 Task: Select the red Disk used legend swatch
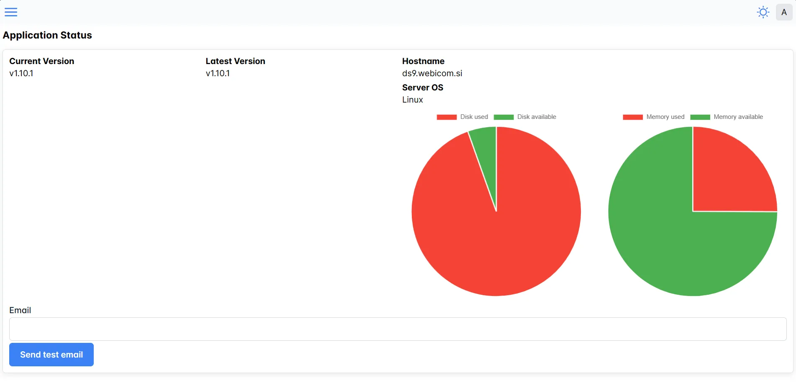pyautogui.click(x=446, y=117)
